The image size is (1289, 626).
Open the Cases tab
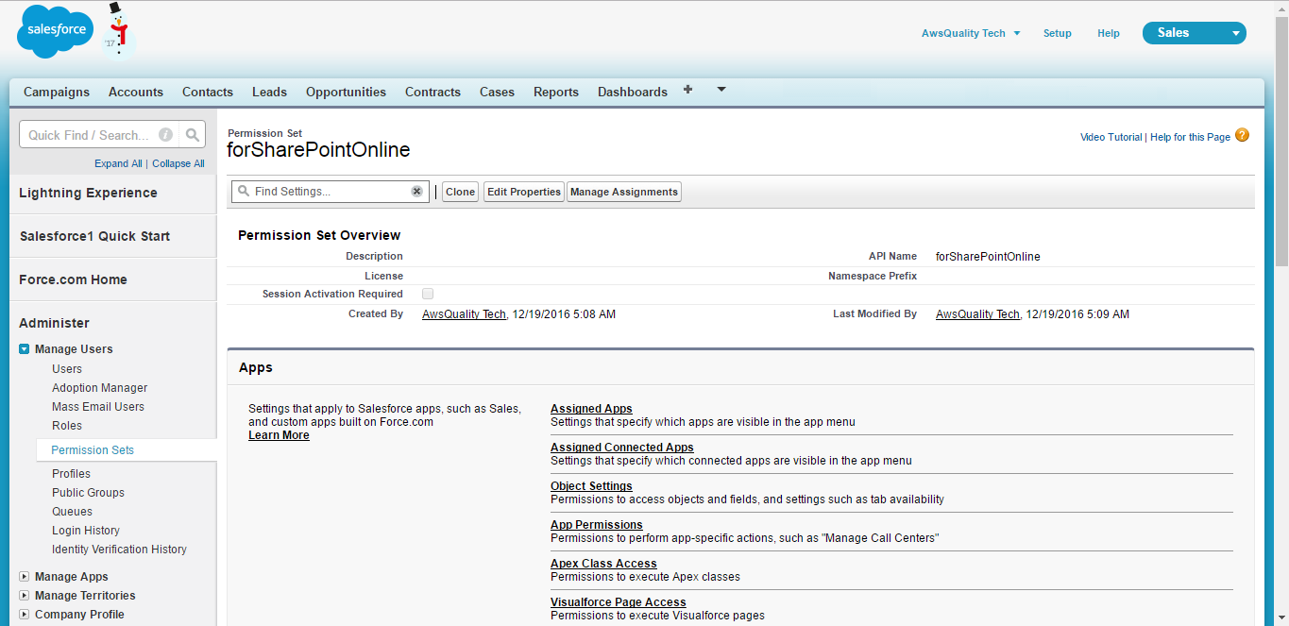pyautogui.click(x=497, y=92)
